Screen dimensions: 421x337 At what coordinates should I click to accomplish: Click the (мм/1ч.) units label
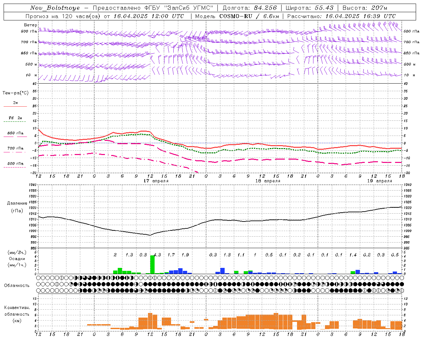tap(17, 265)
